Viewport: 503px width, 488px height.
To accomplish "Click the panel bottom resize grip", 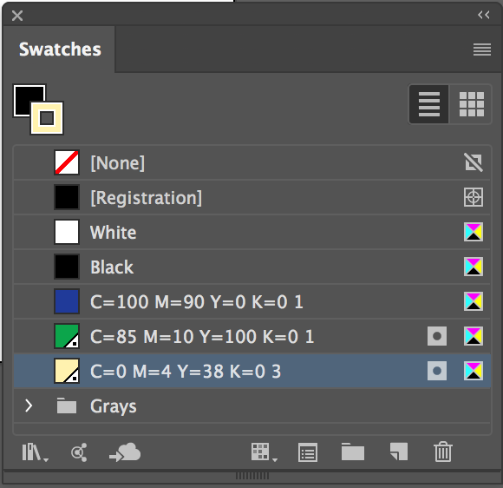I will click(252, 476).
